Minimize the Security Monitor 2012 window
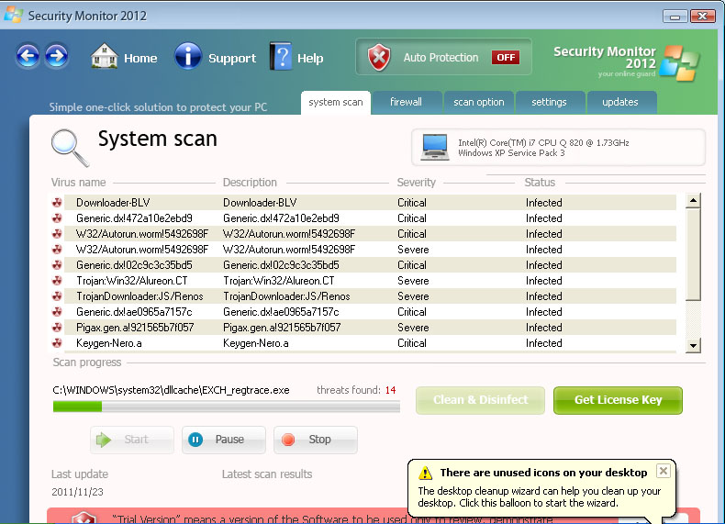The height and width of the screenshot is (524, 725). tap(675, 17)
